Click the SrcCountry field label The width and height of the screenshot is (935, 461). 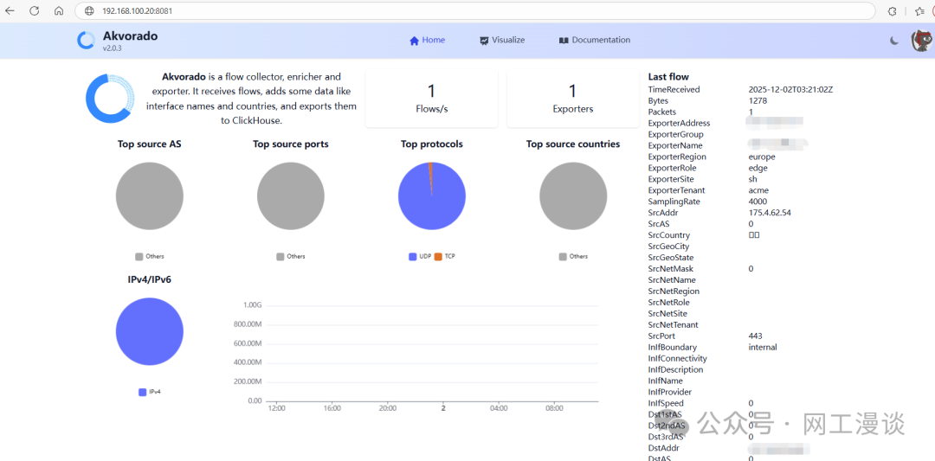tap(669, 235)
